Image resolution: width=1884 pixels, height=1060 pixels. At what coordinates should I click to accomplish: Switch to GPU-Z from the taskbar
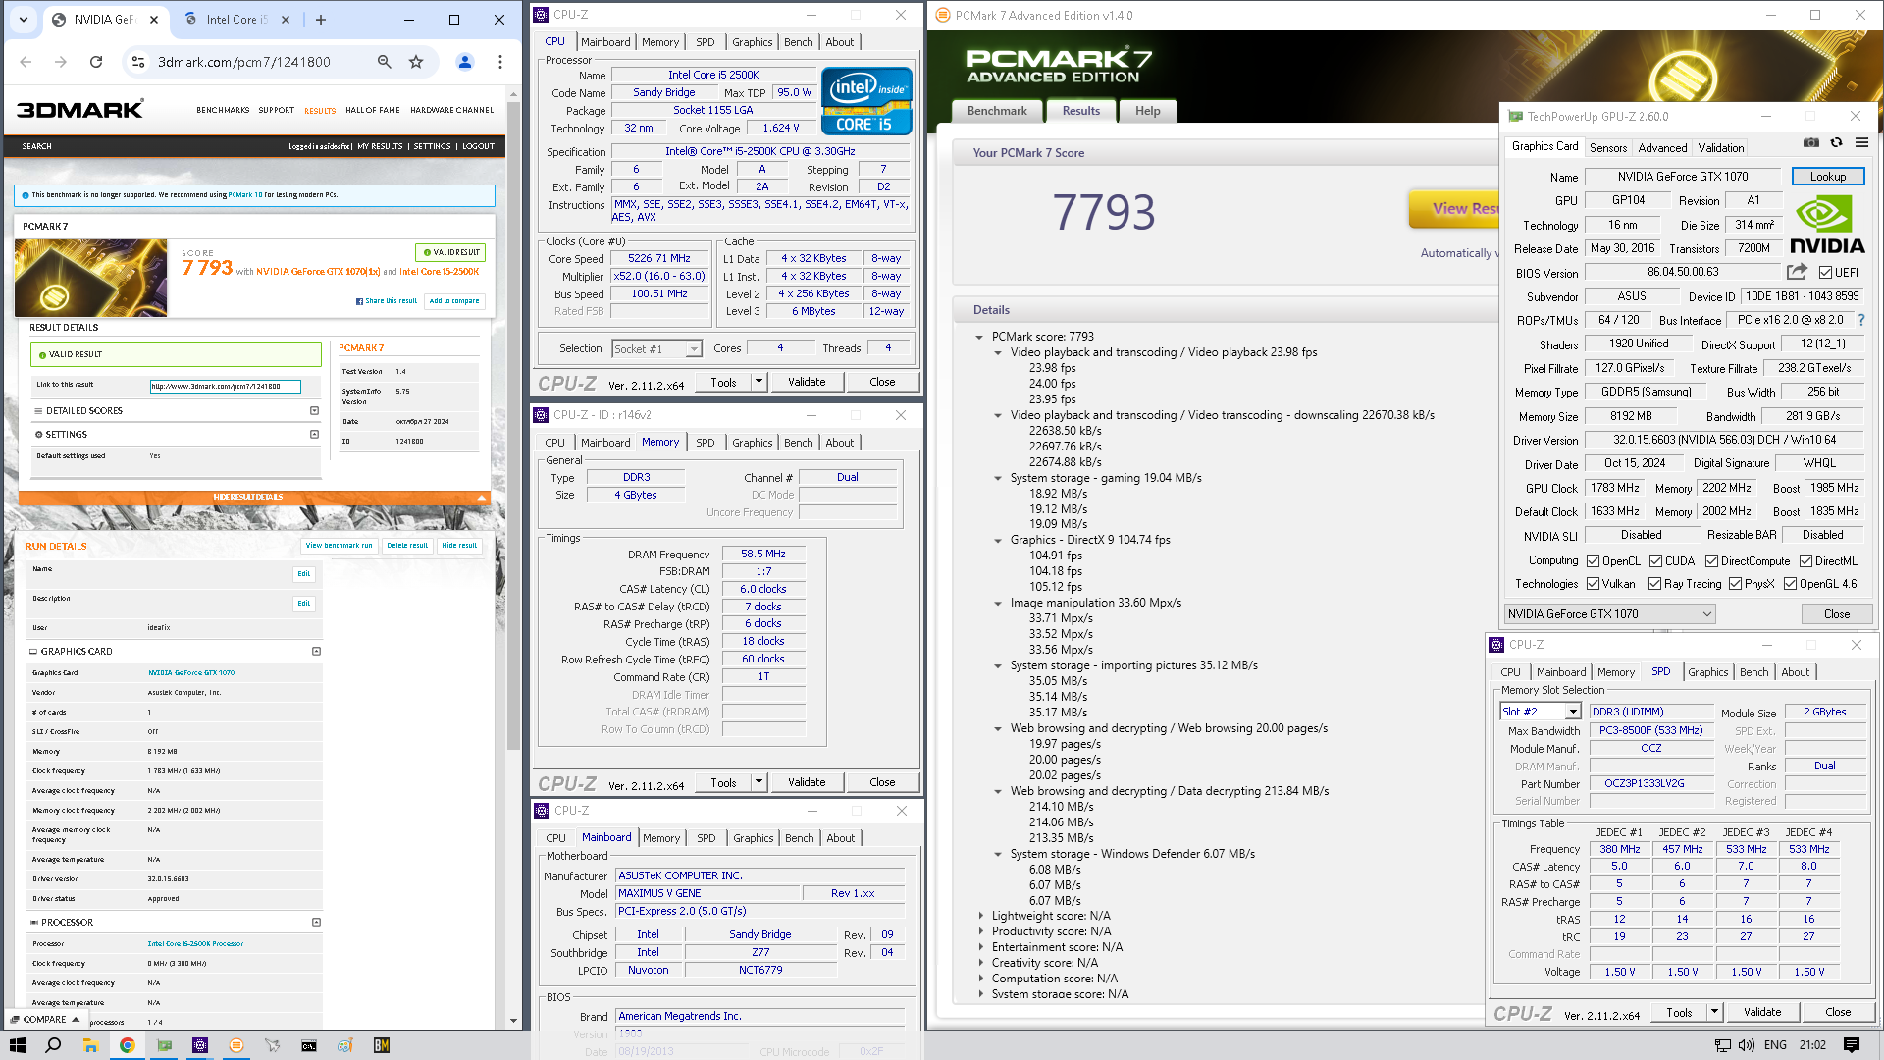coord(164,1045)
